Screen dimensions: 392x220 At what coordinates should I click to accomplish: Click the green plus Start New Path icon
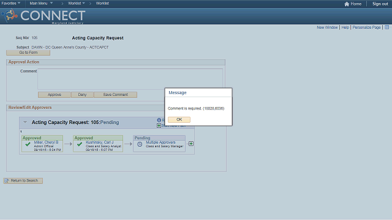click(159, 125)
